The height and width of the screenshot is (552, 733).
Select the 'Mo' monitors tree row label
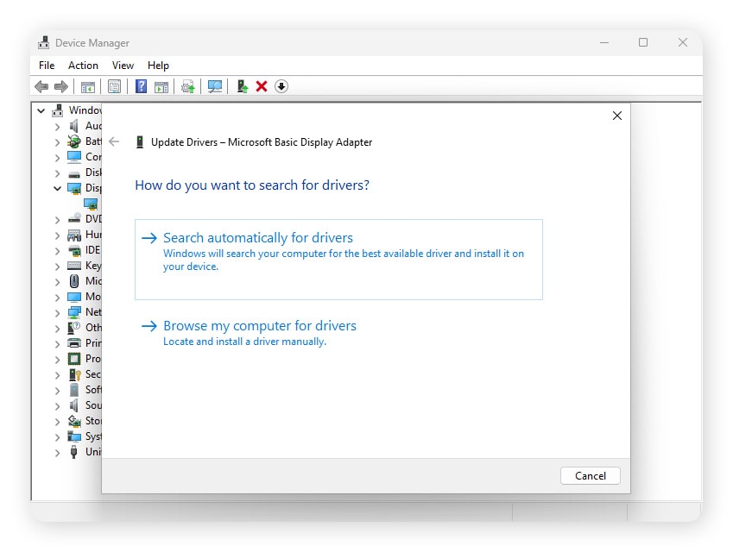[93, 297]
